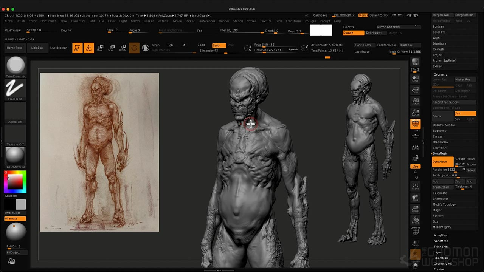Expand the Dynamic Subdiv section
This screenshot has width=484, height=272.
click(444, 125)
